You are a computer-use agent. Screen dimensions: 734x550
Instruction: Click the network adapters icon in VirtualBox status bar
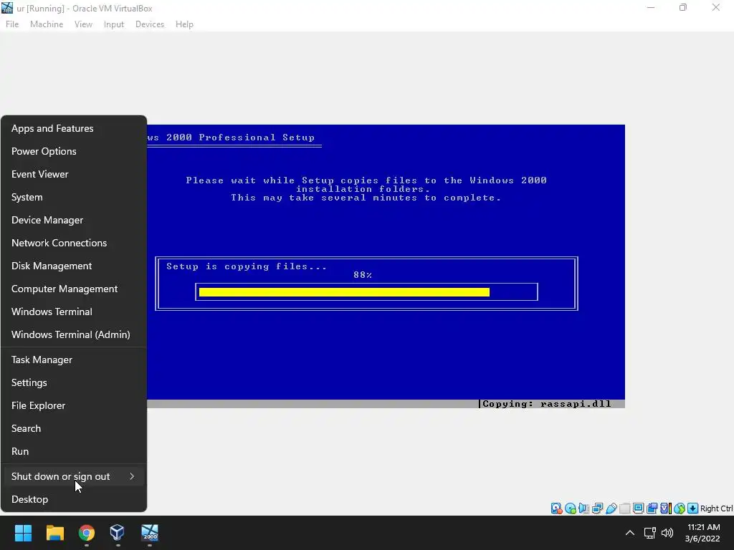597,508
